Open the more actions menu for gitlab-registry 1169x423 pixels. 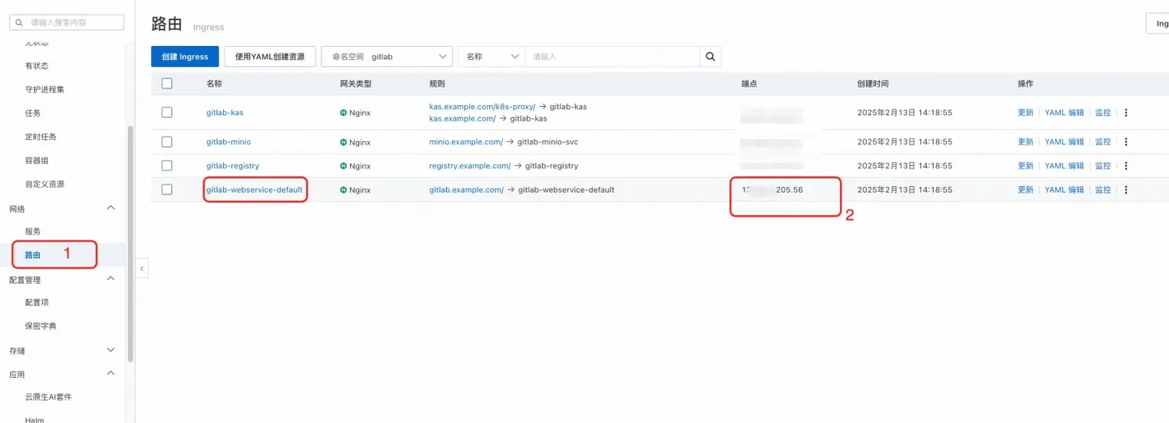pos(1126,166)
